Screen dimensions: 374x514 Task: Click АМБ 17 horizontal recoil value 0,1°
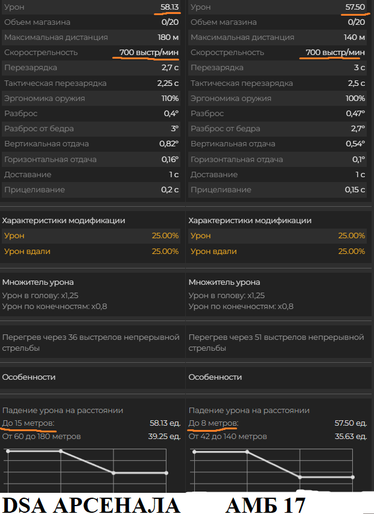(x=359, y=159)
